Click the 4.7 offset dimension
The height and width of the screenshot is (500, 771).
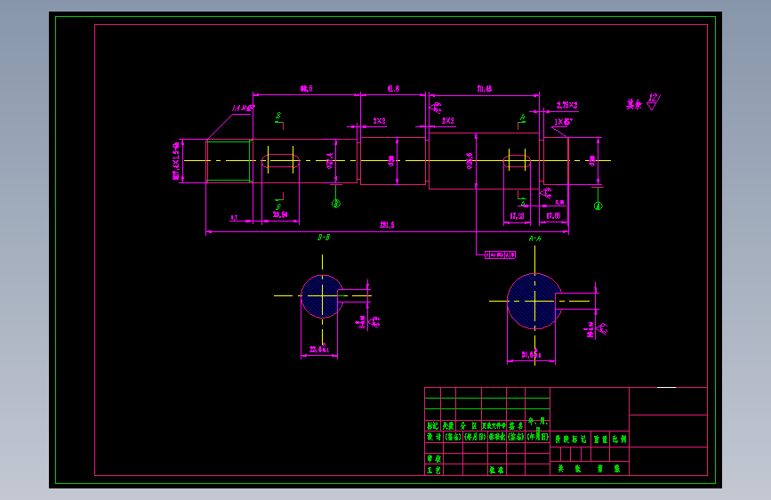[234, 217]
